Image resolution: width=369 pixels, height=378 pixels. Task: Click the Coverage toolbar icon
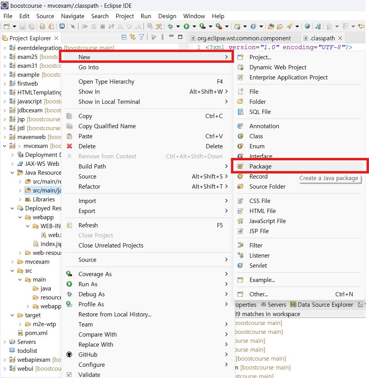click(x=202, y=26)
